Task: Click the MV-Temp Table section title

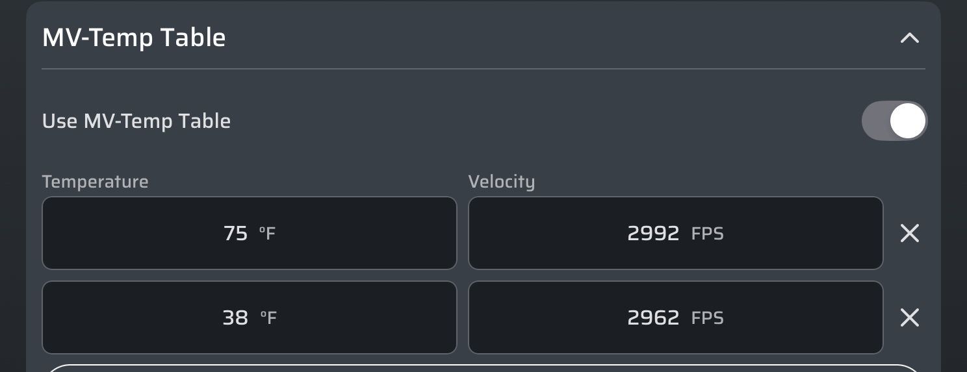Action: pos(134,38)
